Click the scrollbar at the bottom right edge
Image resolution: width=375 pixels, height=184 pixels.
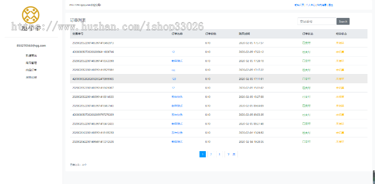[373, 177]
